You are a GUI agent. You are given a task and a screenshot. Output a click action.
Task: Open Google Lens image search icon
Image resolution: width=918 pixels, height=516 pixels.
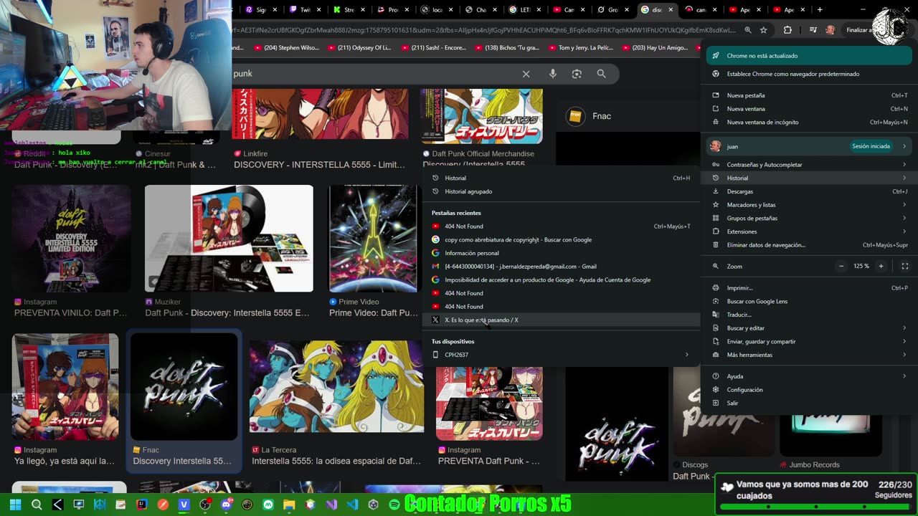pyautogui.click(x=577, y=74)
